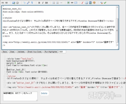Click the blue card-with-plus toolbar icon
126x104 pixels.
point(14,3)
